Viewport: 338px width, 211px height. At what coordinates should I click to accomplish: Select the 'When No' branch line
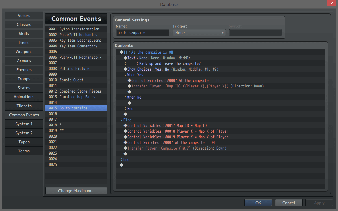[x=220, y=97]
